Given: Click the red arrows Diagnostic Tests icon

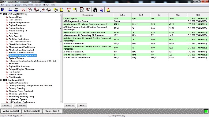Looking at the screenshot, I should [69, 10].
